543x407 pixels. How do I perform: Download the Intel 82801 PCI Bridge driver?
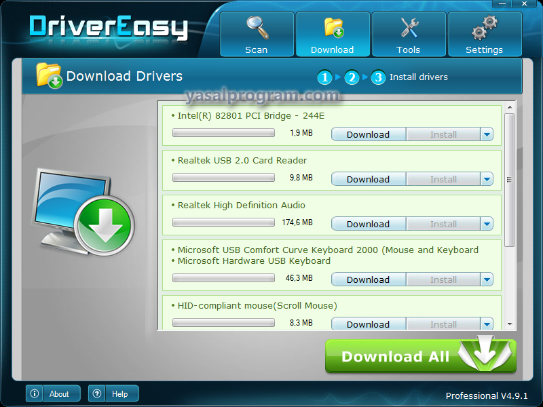(x=368, y=134)
